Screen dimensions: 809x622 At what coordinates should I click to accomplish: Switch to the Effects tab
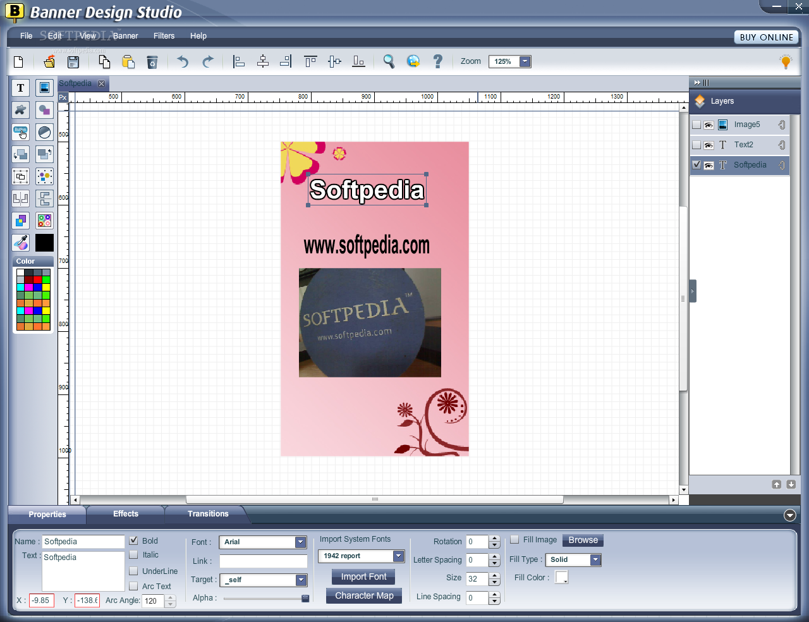[126, 514]
